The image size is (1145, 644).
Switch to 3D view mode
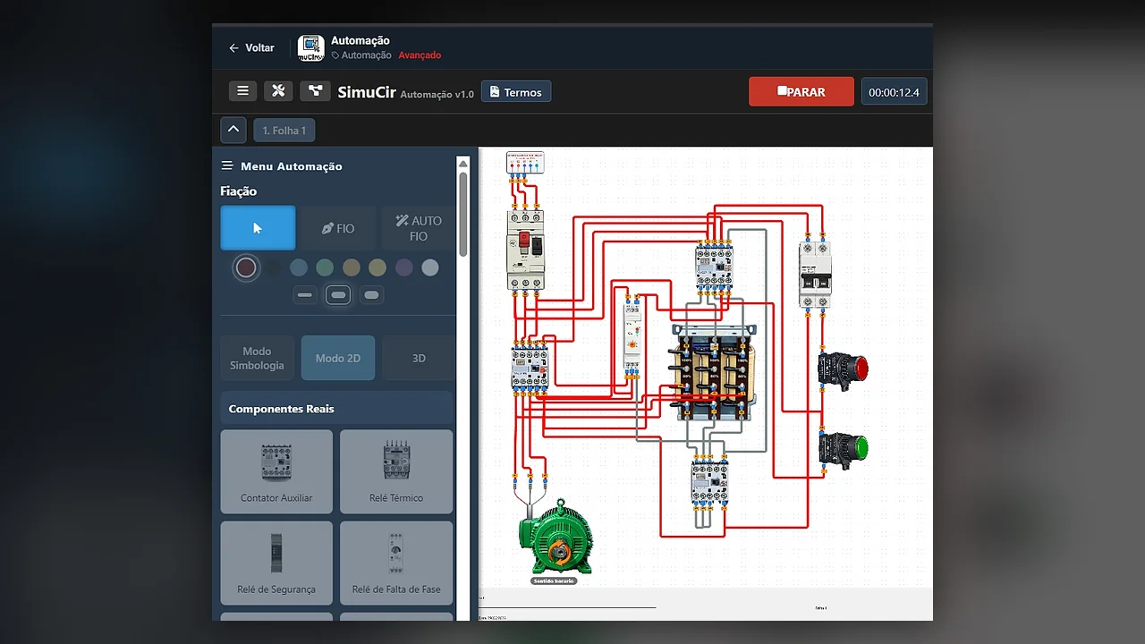[419, 358]
